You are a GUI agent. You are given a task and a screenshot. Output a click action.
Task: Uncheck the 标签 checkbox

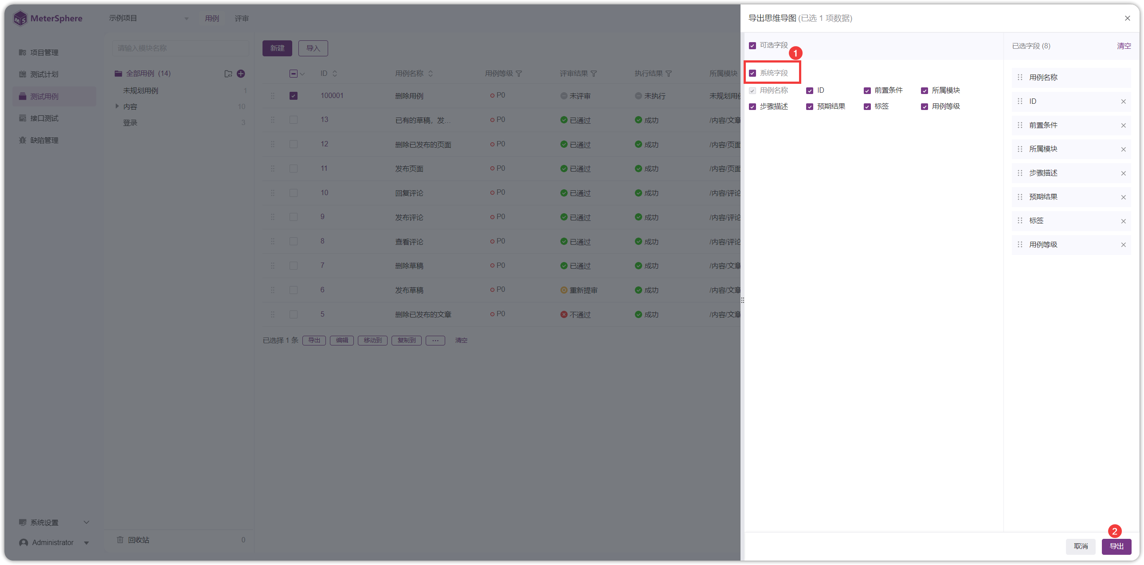(867, 106)
